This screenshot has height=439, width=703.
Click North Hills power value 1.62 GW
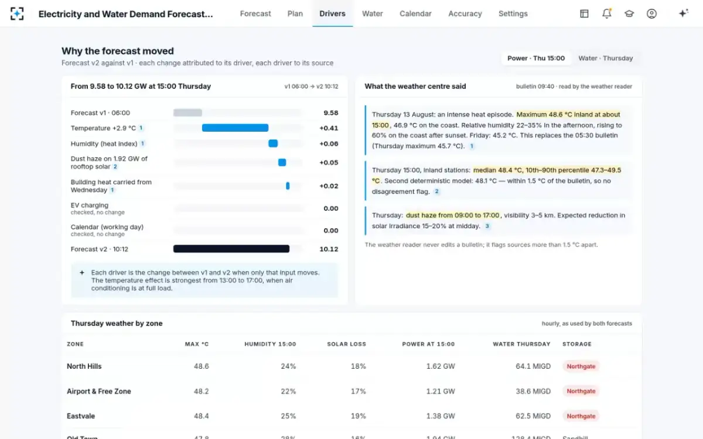(x=441, y=366)
